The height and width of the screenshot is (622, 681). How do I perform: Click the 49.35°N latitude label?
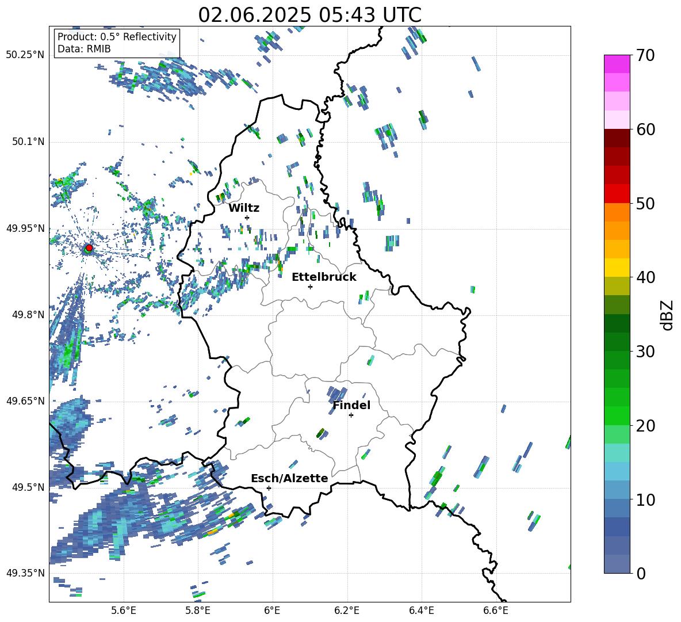(x=25, y=573)
